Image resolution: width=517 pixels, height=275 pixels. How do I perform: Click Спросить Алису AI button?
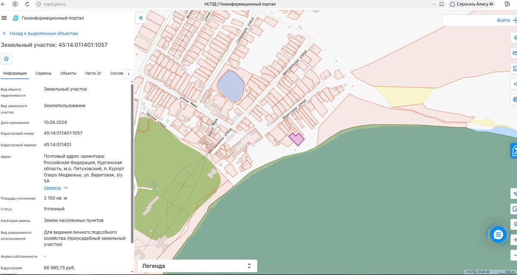473,4
